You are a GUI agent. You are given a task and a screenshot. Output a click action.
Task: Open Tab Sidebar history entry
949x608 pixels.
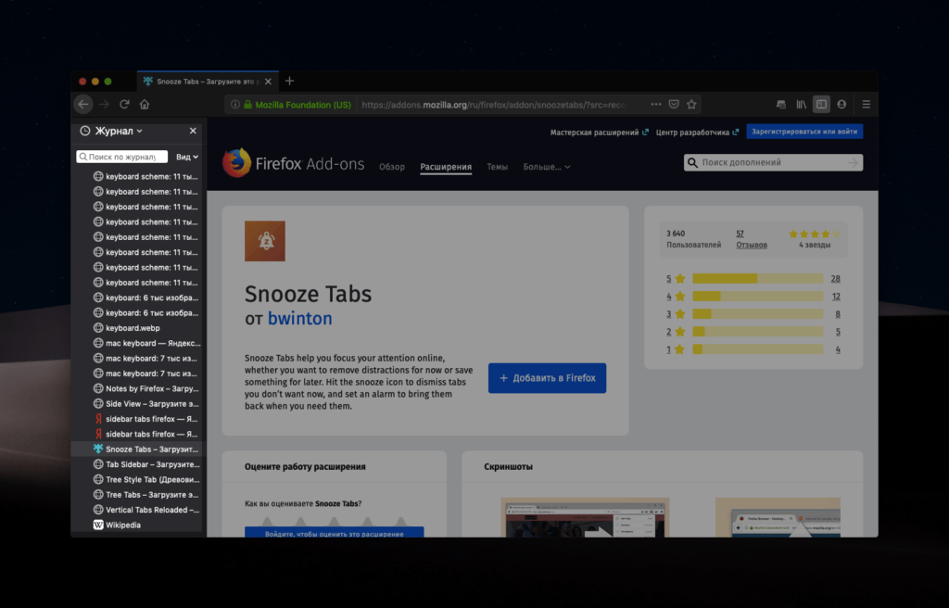[x=137, y=463]
